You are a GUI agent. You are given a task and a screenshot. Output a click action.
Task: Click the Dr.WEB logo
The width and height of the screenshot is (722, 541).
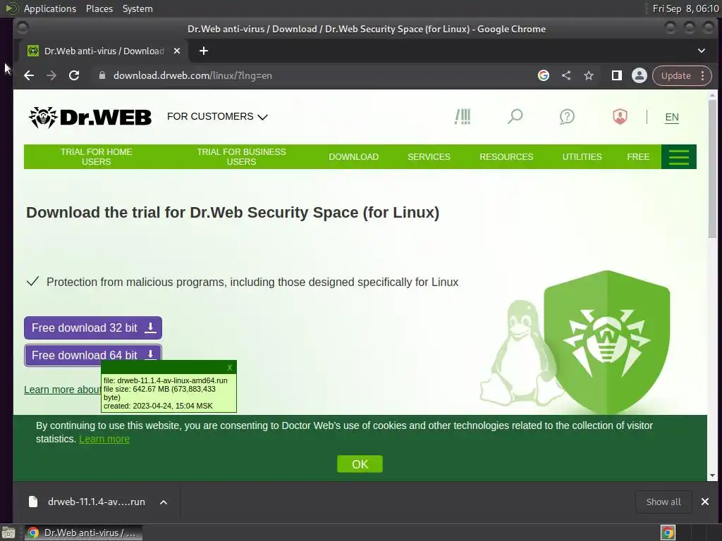point(90,117)
